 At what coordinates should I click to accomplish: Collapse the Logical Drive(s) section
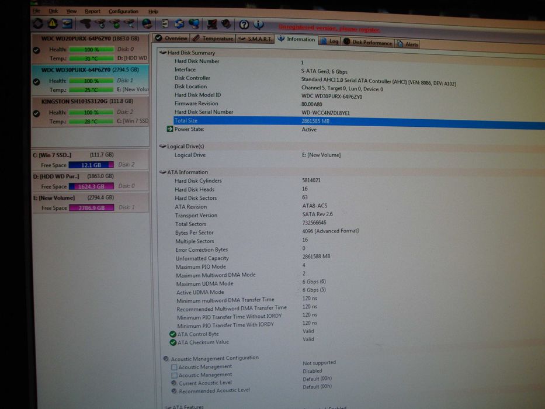pos(162,146)
